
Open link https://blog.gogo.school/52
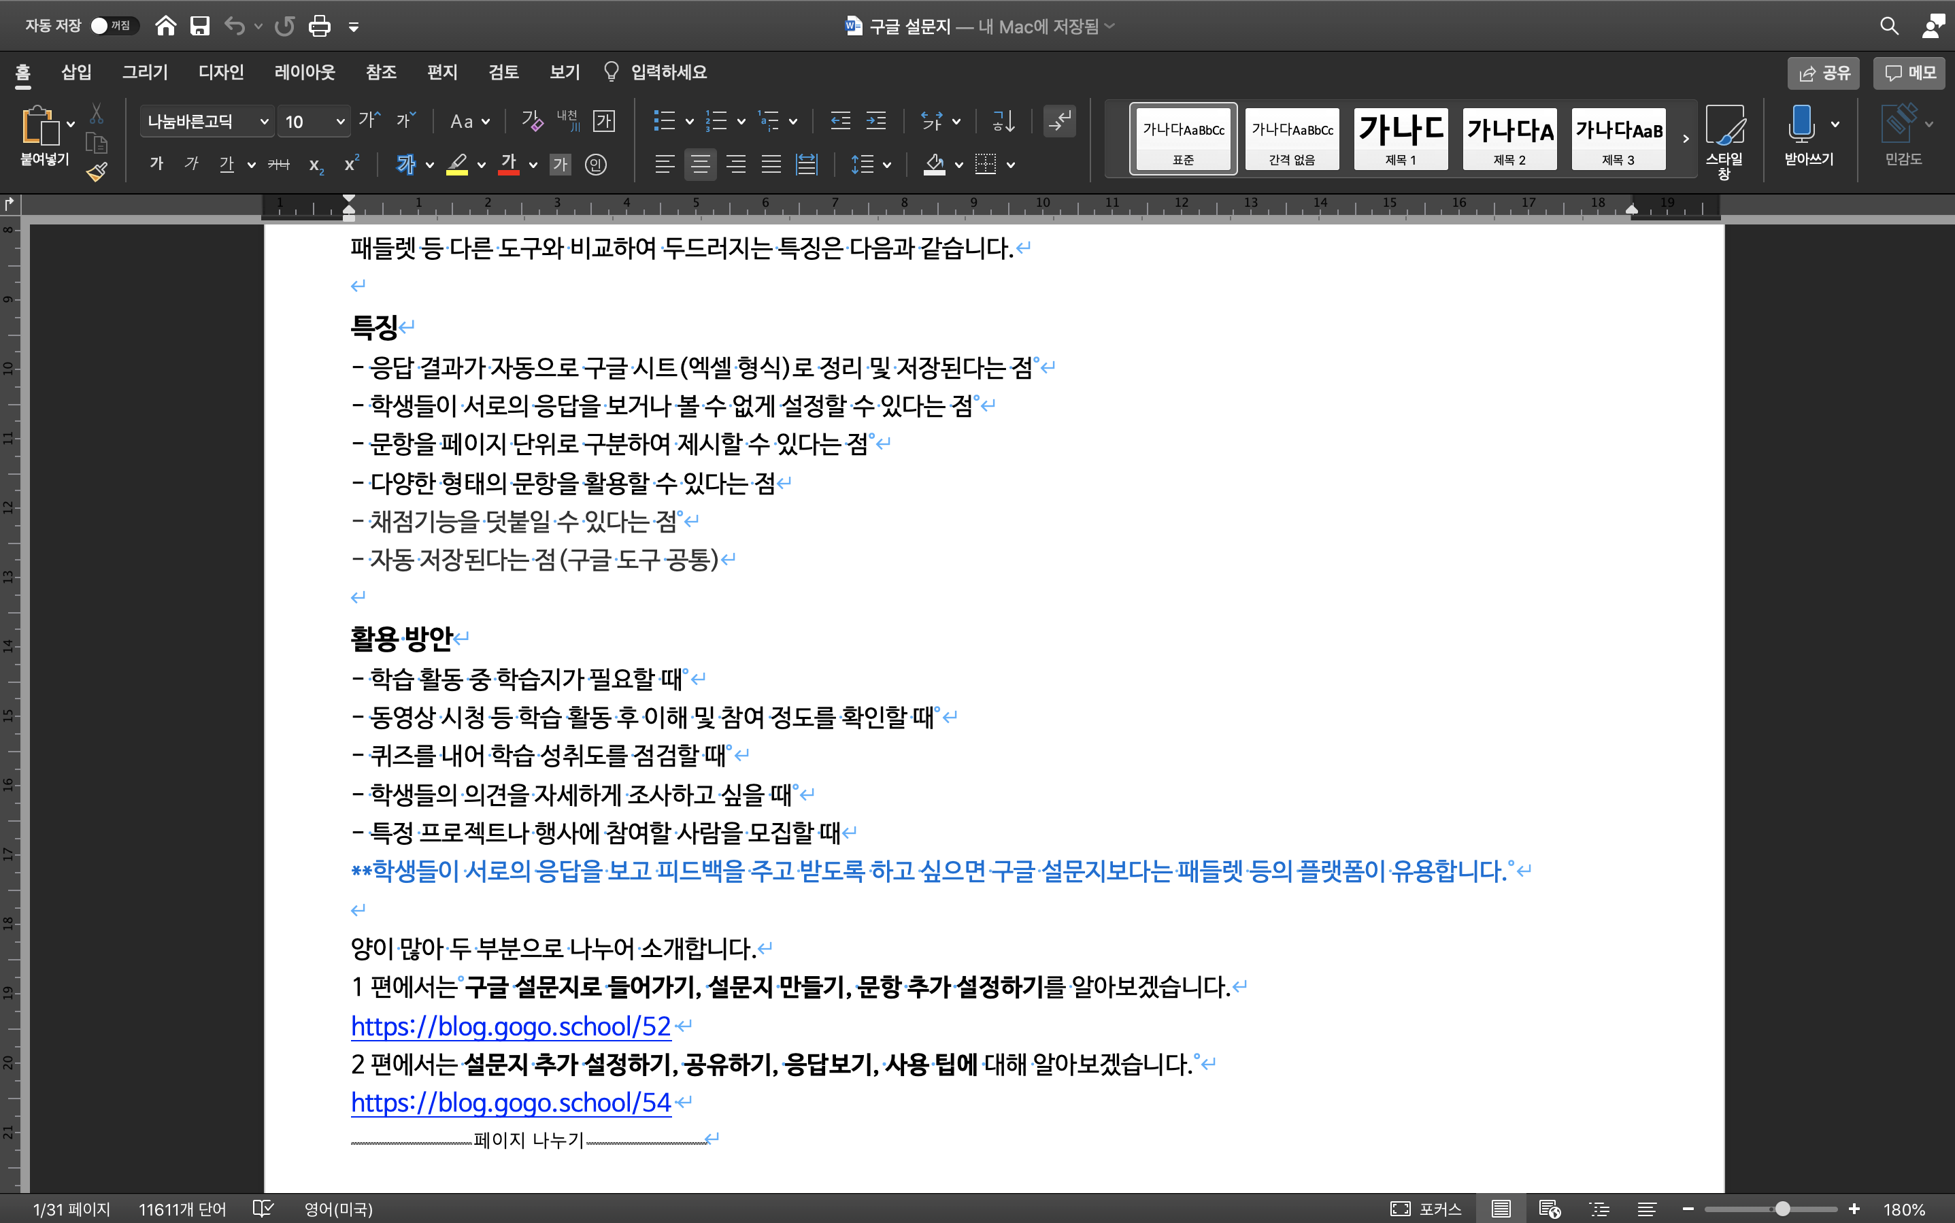510,1026
